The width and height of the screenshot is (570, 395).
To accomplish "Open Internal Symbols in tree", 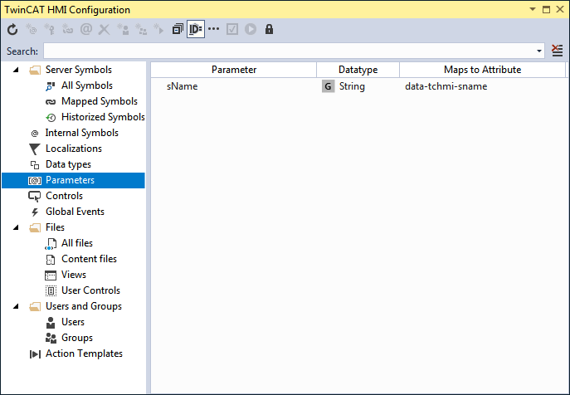I will [82, 133].
